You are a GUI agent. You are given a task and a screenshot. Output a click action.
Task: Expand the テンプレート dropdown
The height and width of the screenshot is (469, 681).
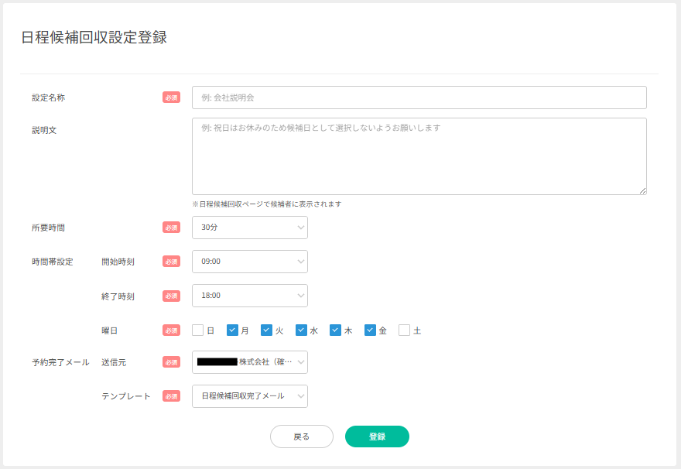249,396
